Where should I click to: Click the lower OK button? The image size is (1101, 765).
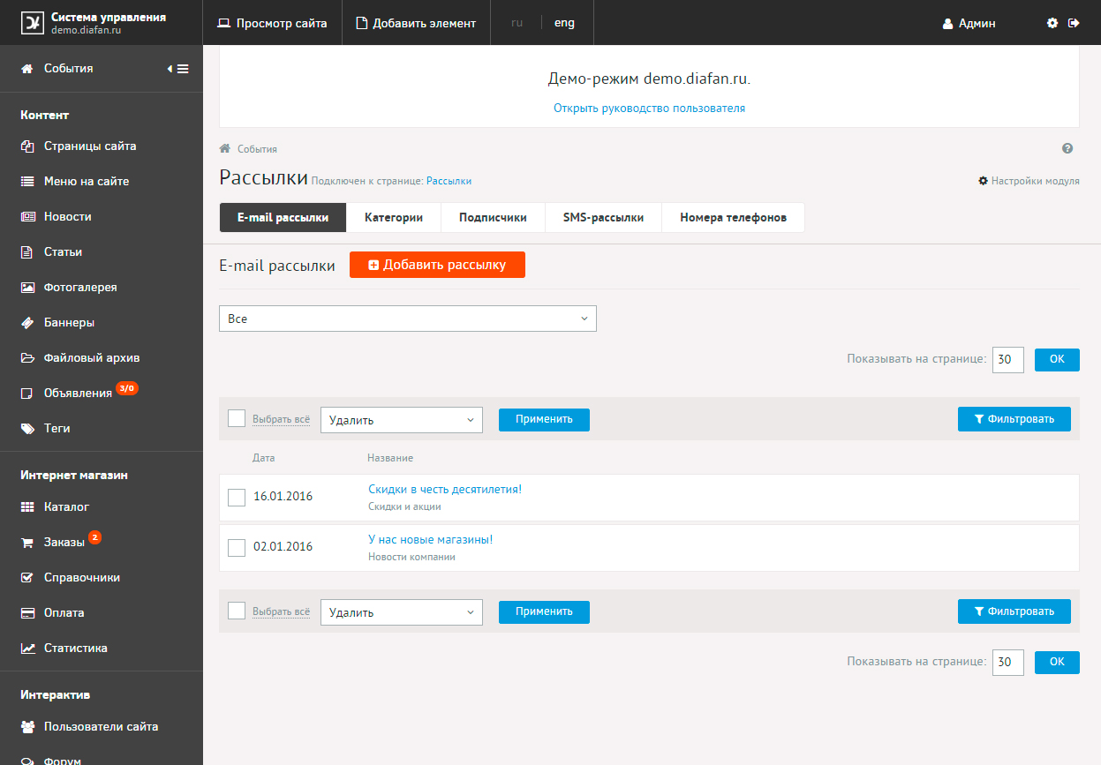(1057, 662)
